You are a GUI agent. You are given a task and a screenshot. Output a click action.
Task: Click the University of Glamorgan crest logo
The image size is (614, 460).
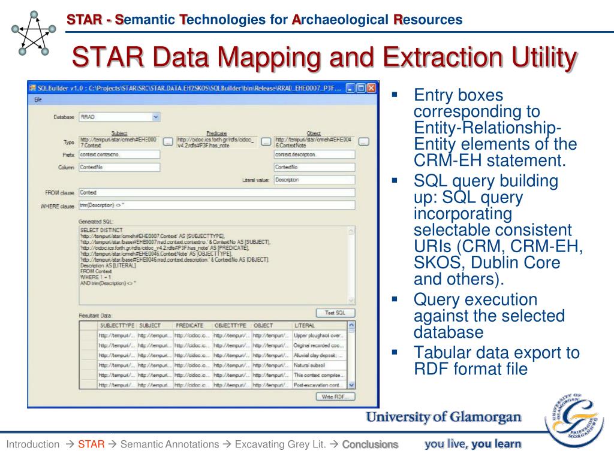pyautogui.click(x=574, y=421)
